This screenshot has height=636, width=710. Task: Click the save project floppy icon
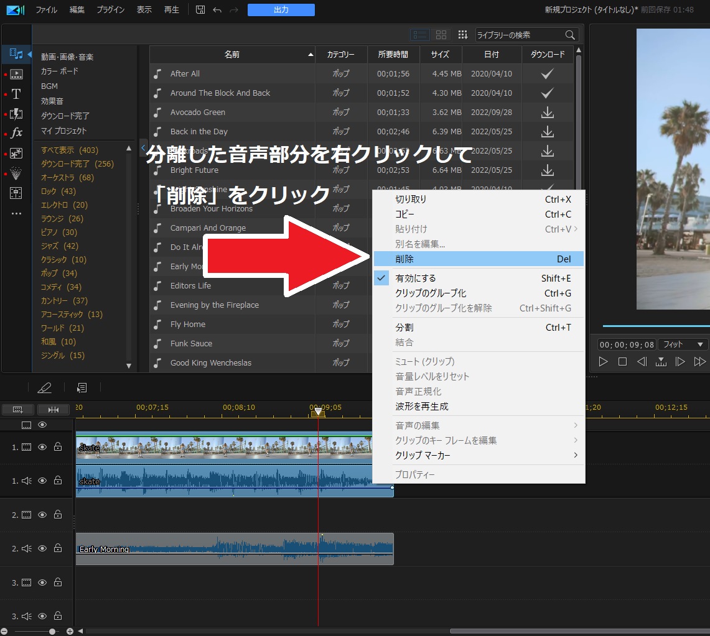pyautogui.click(x=200, y=10)
